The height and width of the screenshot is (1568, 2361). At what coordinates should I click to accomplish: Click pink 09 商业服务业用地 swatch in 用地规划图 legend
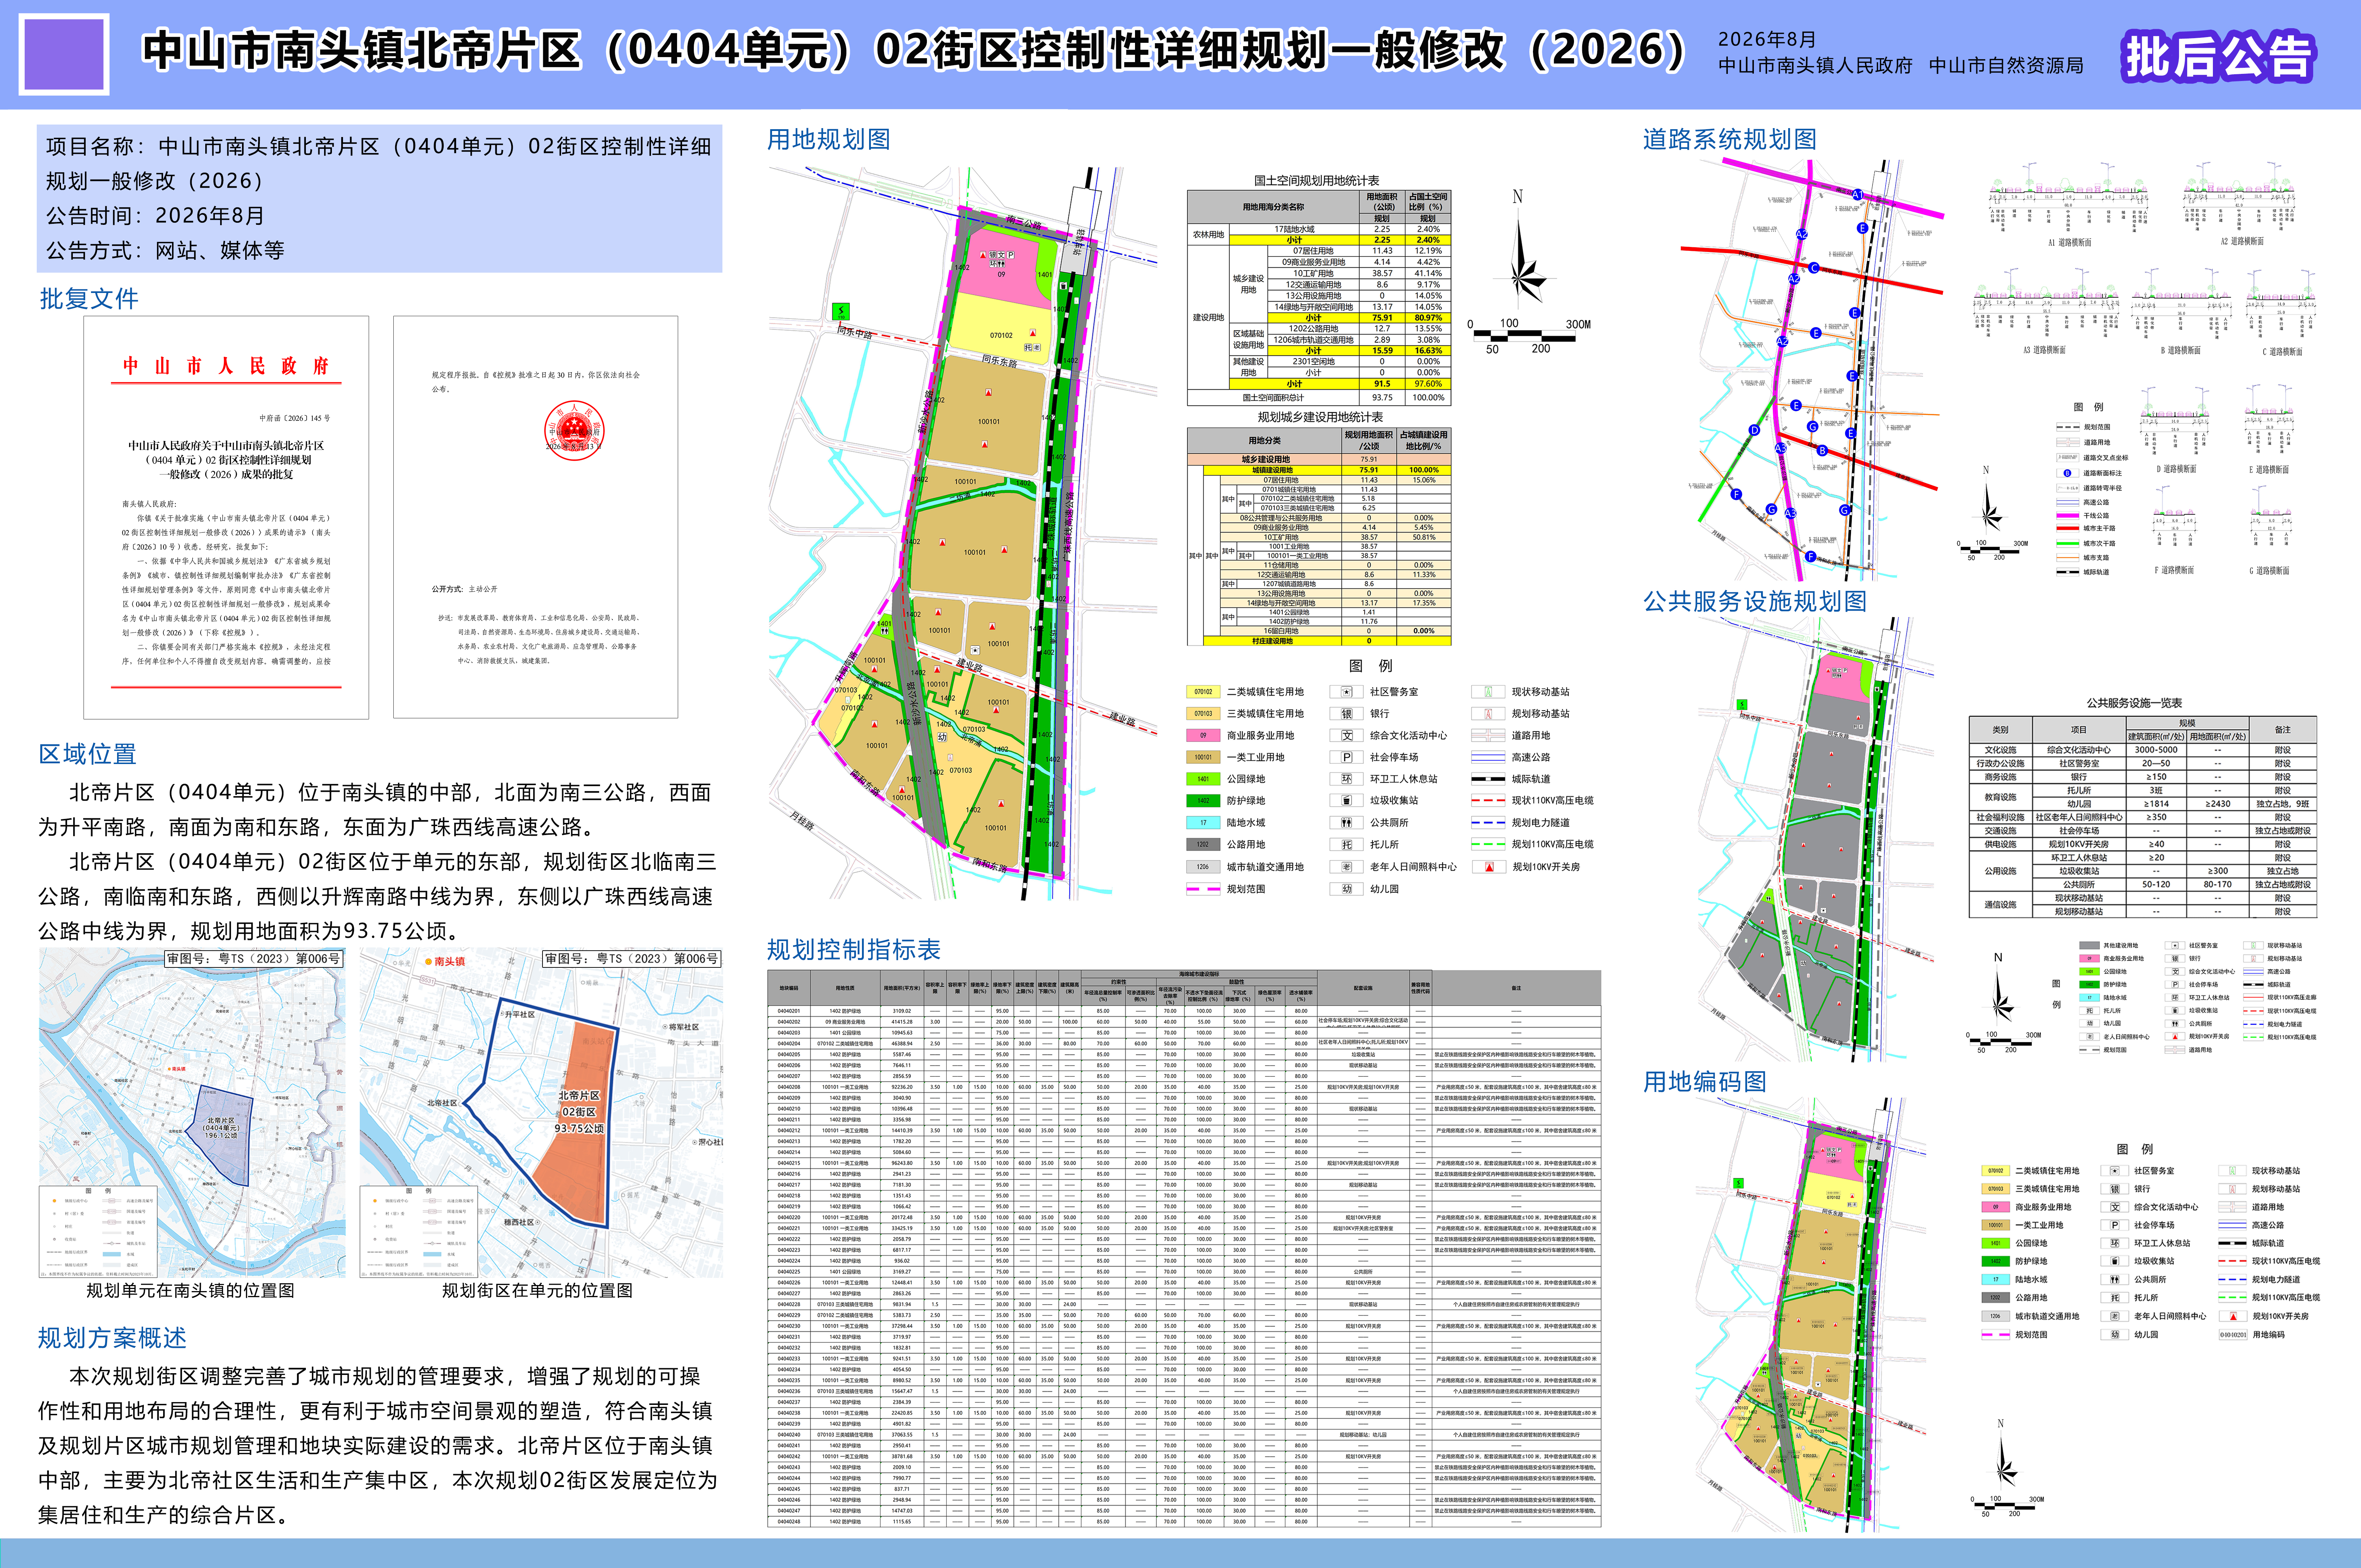pyautogui.click(x=1203, y=736)
